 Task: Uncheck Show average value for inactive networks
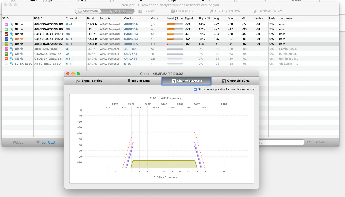coord(195,89)
